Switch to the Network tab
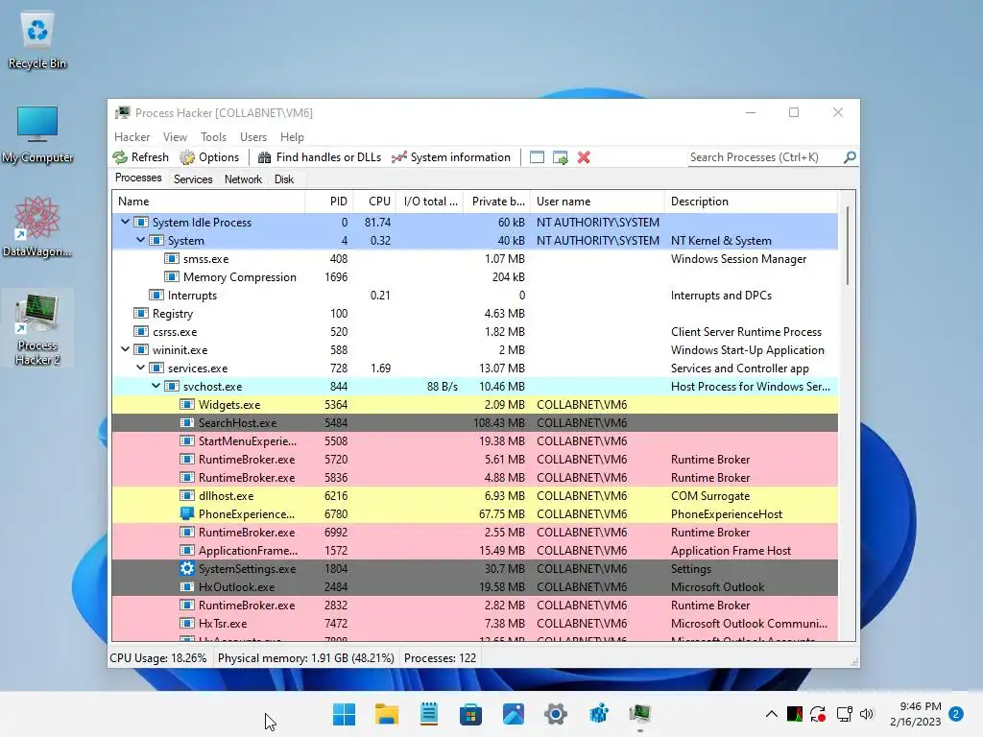This screenshot has height=737, width=983. tap(243, 179)
